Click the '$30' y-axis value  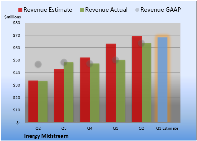(16, 85)
